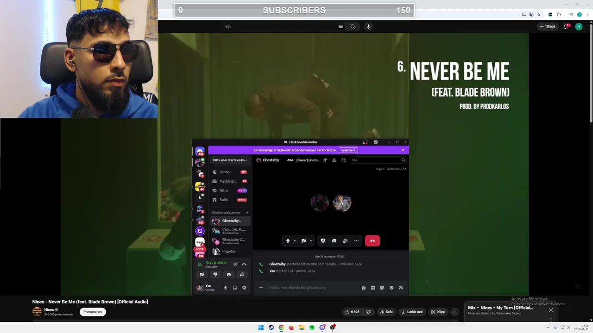Open Nitro in Discord sidebar
Screen dimensions: 593x333
230,191
